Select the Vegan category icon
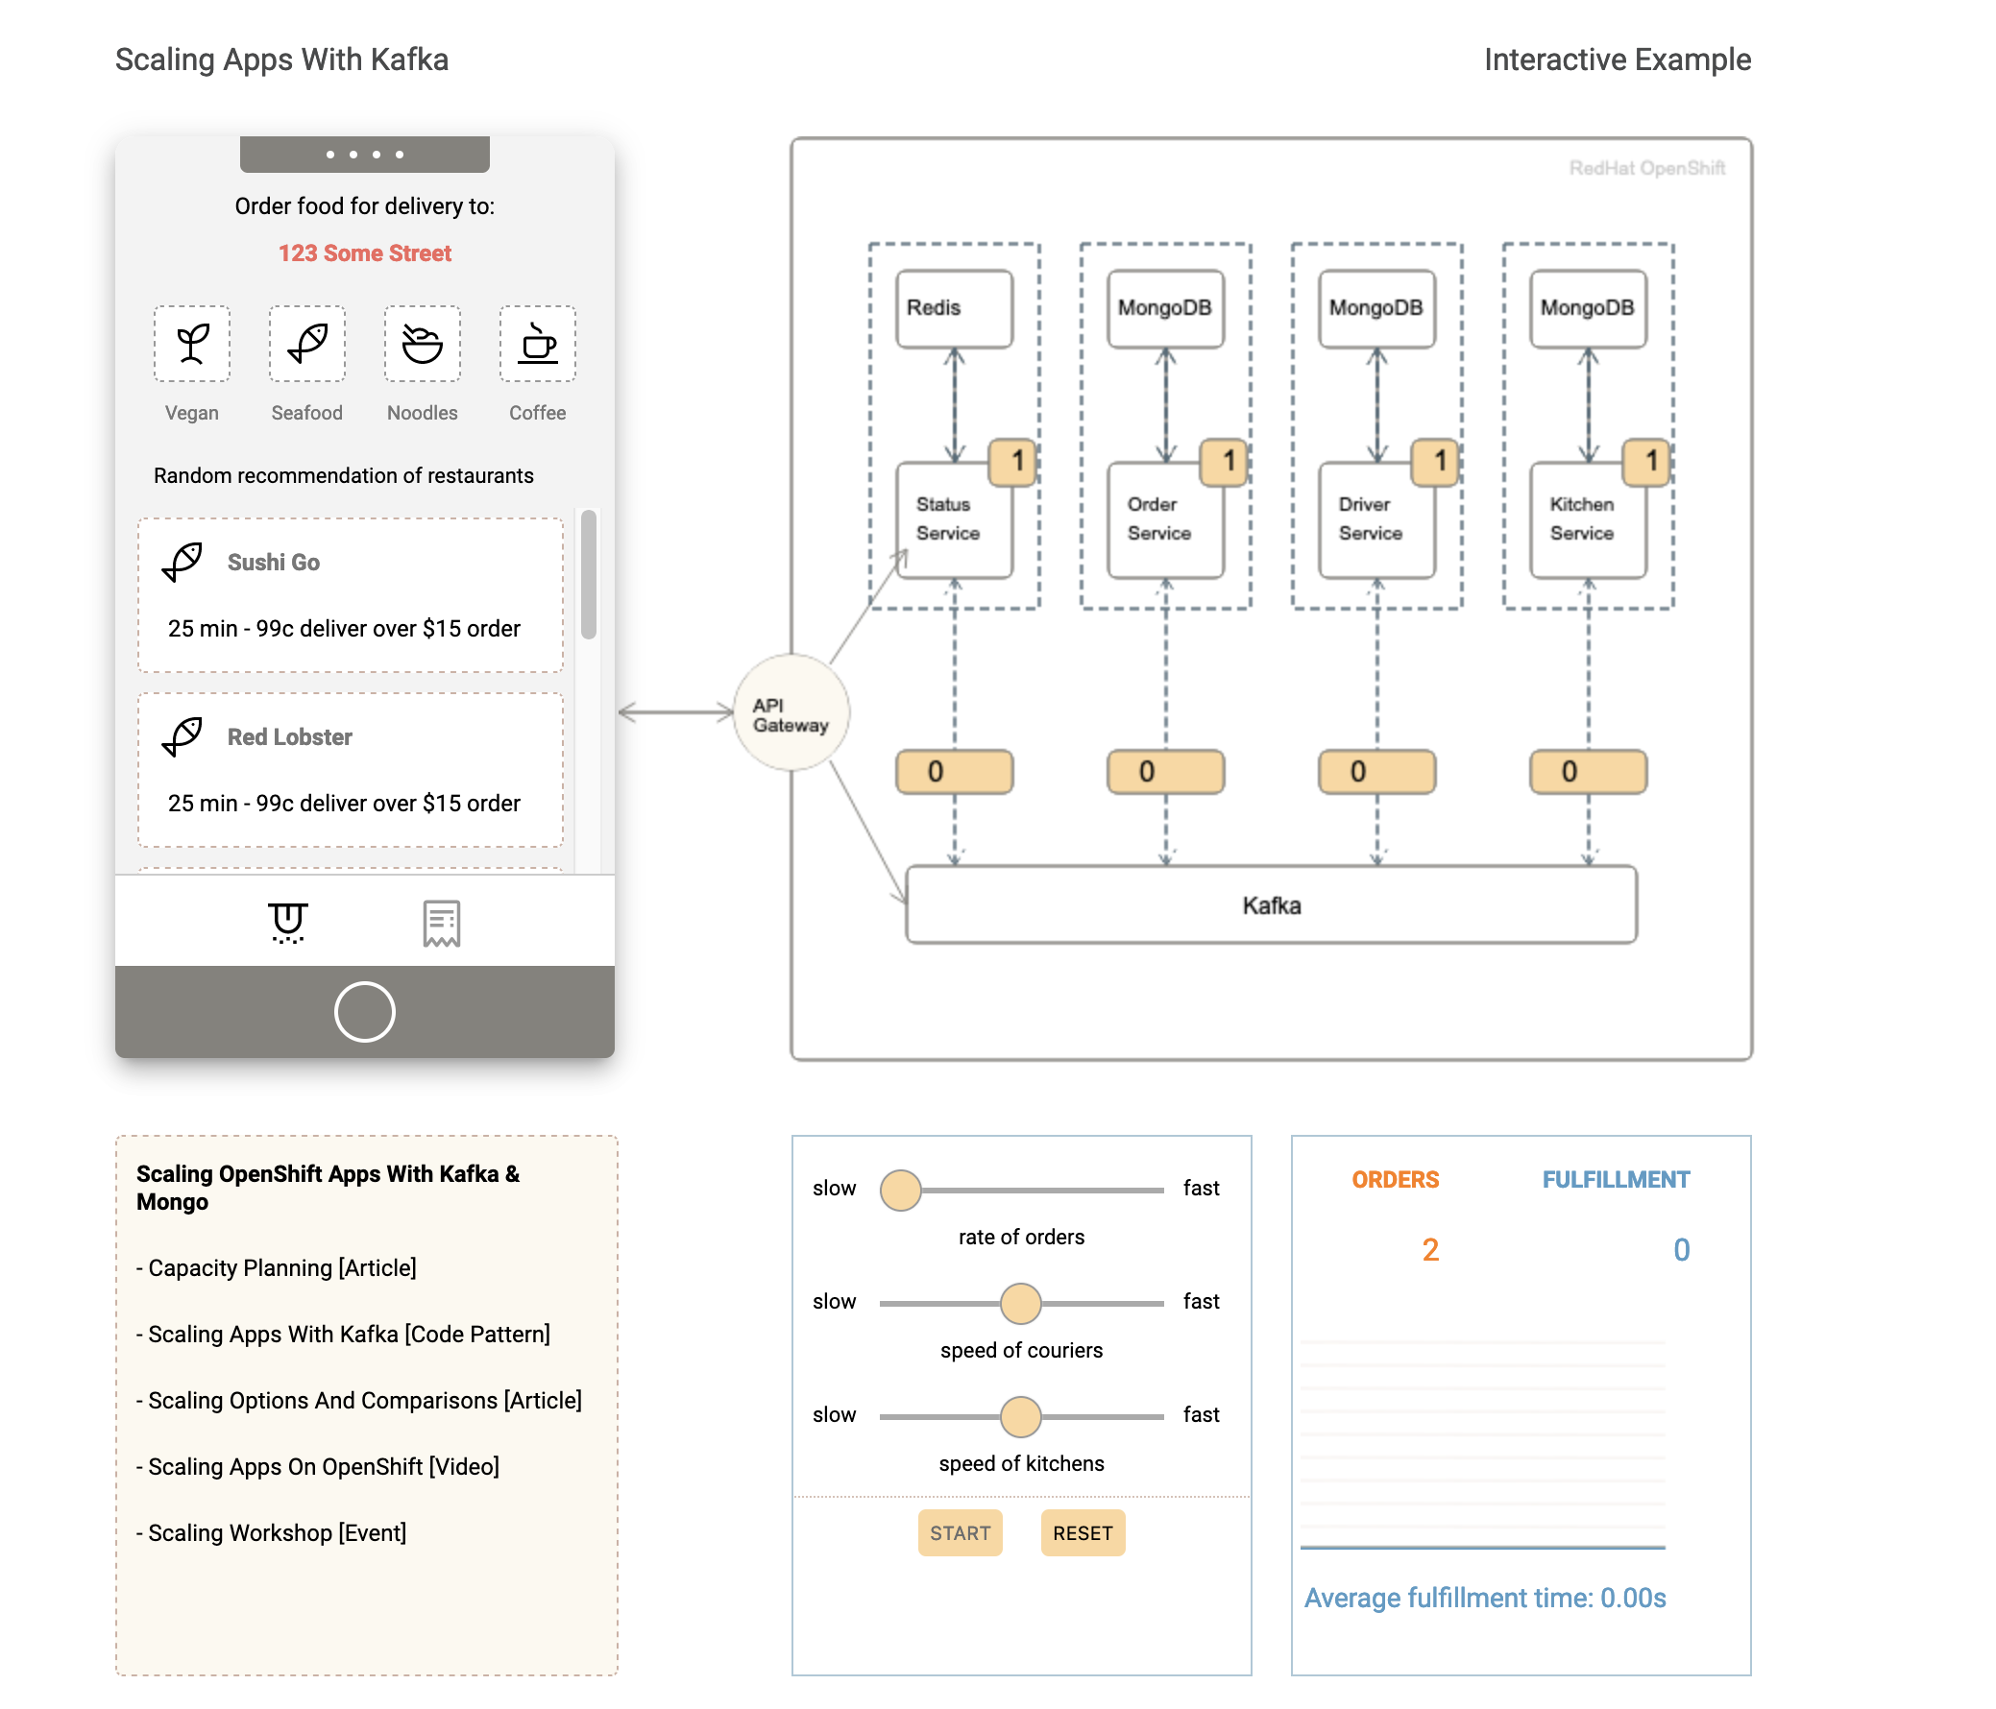This screenshot has width=1996, height=1709. 192,344
